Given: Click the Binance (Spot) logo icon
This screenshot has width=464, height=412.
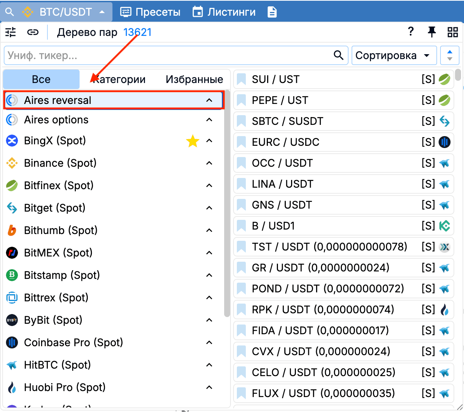Looking at the screenshot, I should [x=12, y=163].
